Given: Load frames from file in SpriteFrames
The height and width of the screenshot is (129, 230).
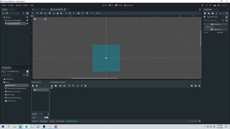Looking at the screenshot, I should [52, 86].
